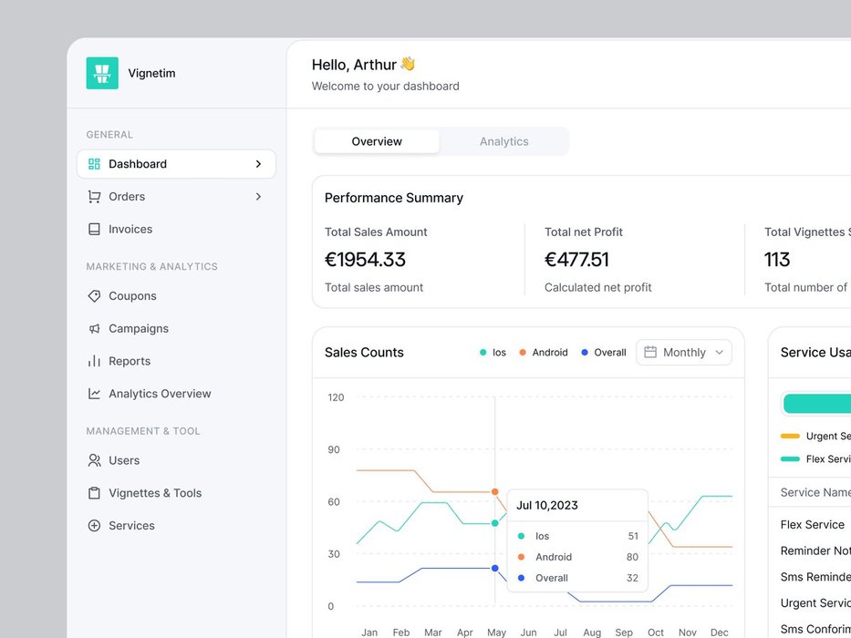Open the Monthly period dropdown
This screenshot has width=851, height=638.
684,353
